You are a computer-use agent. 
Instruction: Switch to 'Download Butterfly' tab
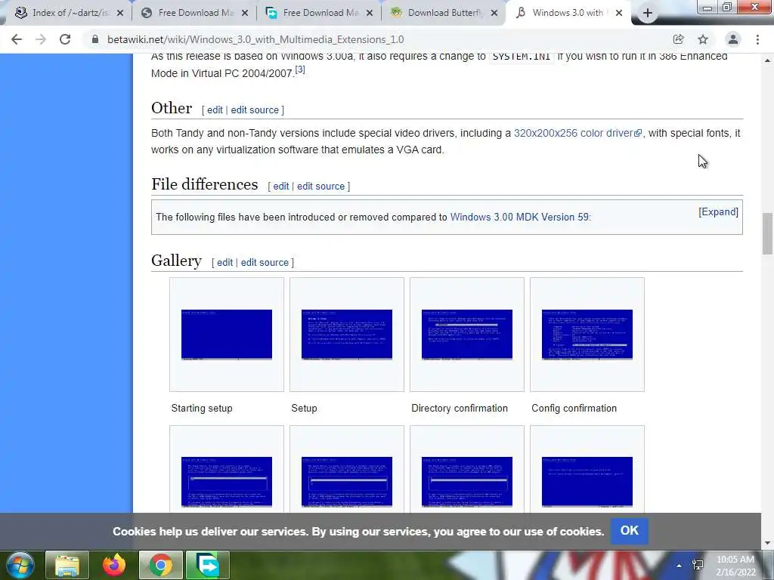pyautogui.click(x=444, y=13)
